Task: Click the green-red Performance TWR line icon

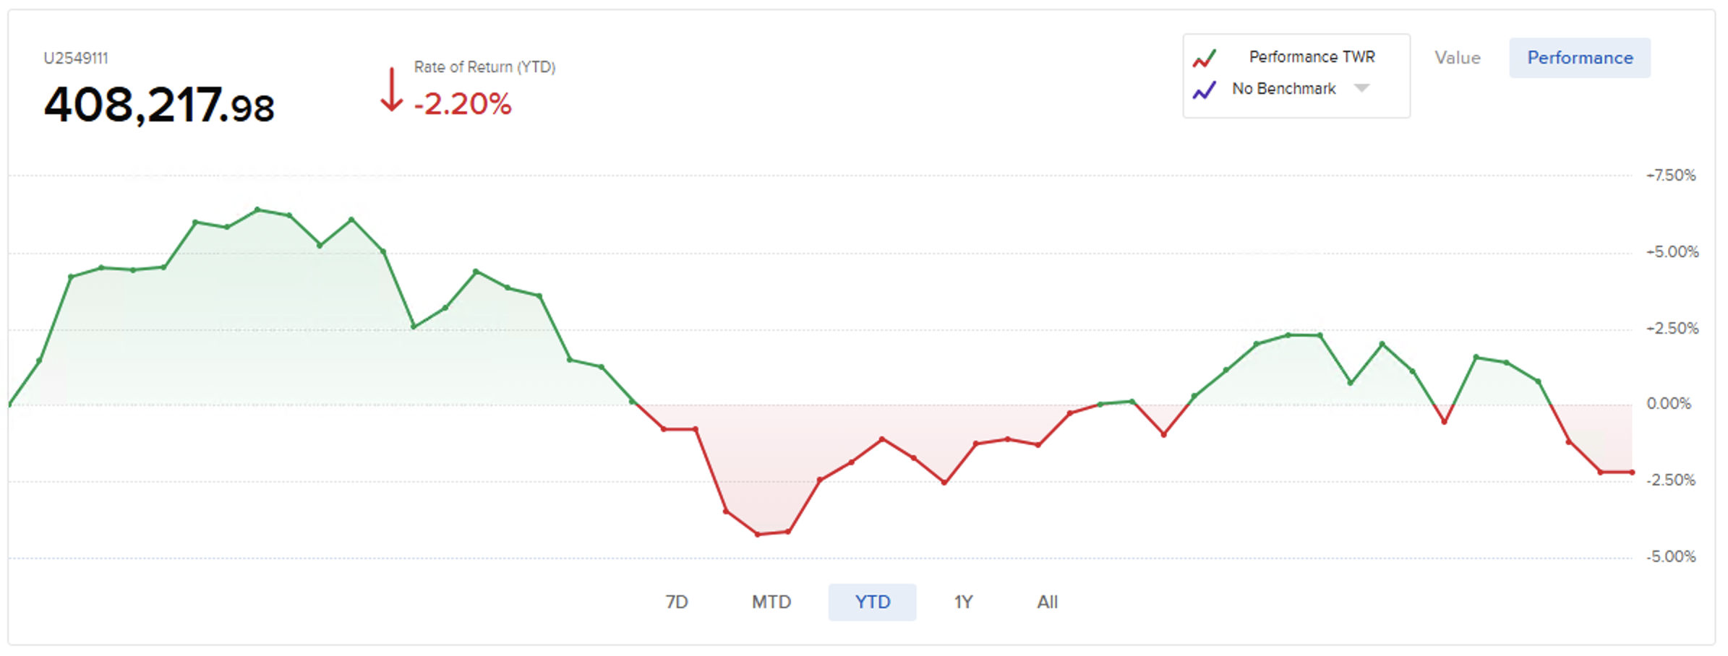Action: click(x=1205, y=59)
